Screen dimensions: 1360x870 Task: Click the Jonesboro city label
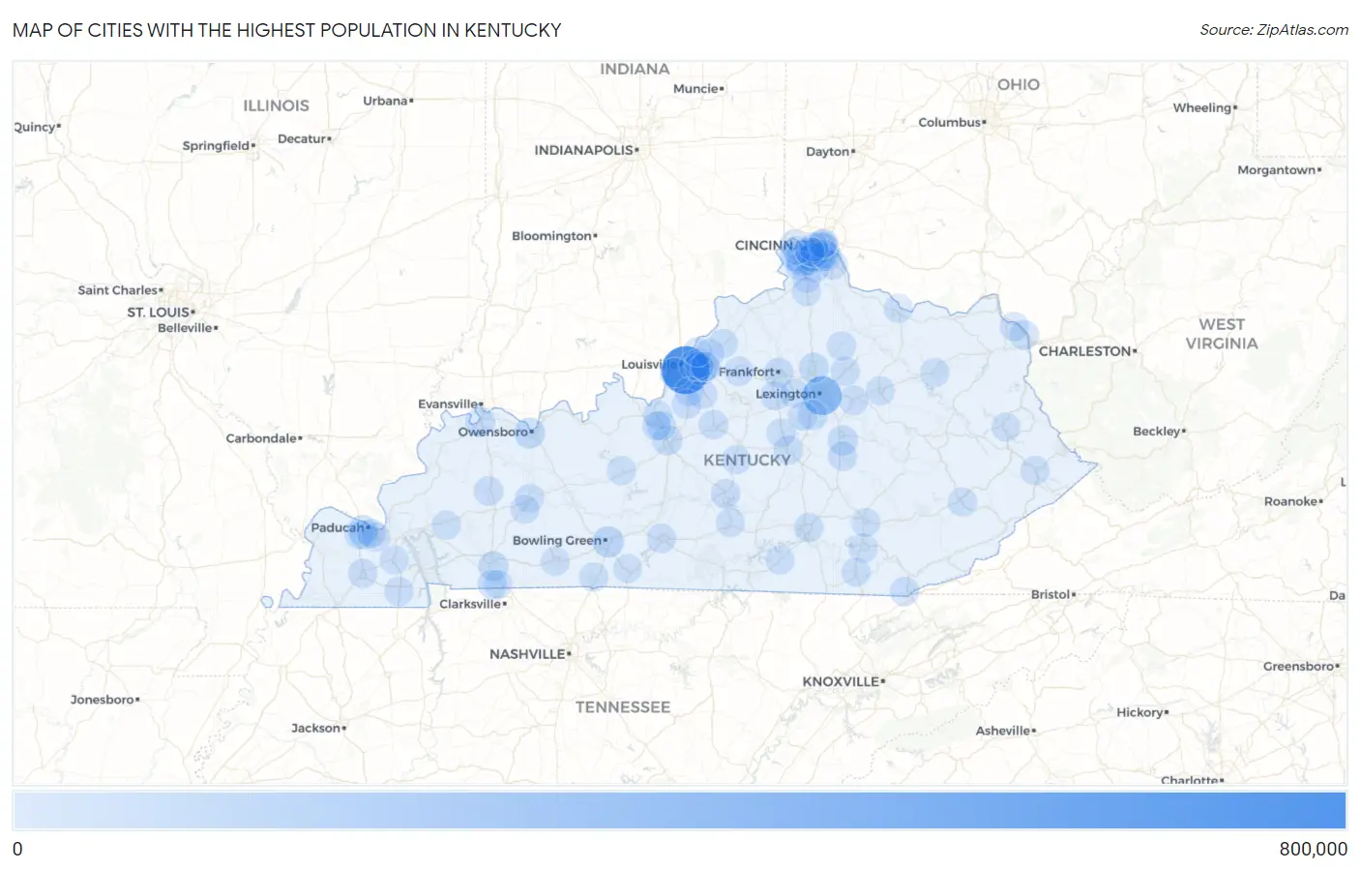(x=102, y=700)
